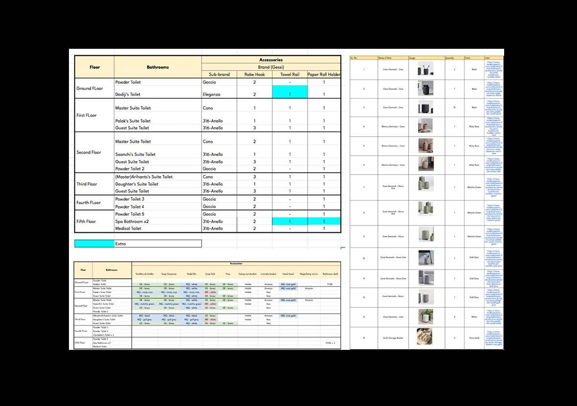Image resolution: width=577 pixels, height=406 pixels.
Task: Select the 'FCML x 2' cell in bottom table
Action: [x=330, y=343]
